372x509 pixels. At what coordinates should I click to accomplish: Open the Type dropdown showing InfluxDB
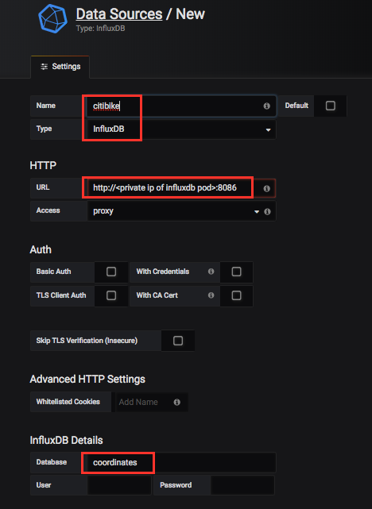pos(181,129)
